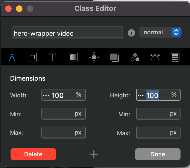Click the Min width input field
Screen dimensions: 190x168
point(58,114)
